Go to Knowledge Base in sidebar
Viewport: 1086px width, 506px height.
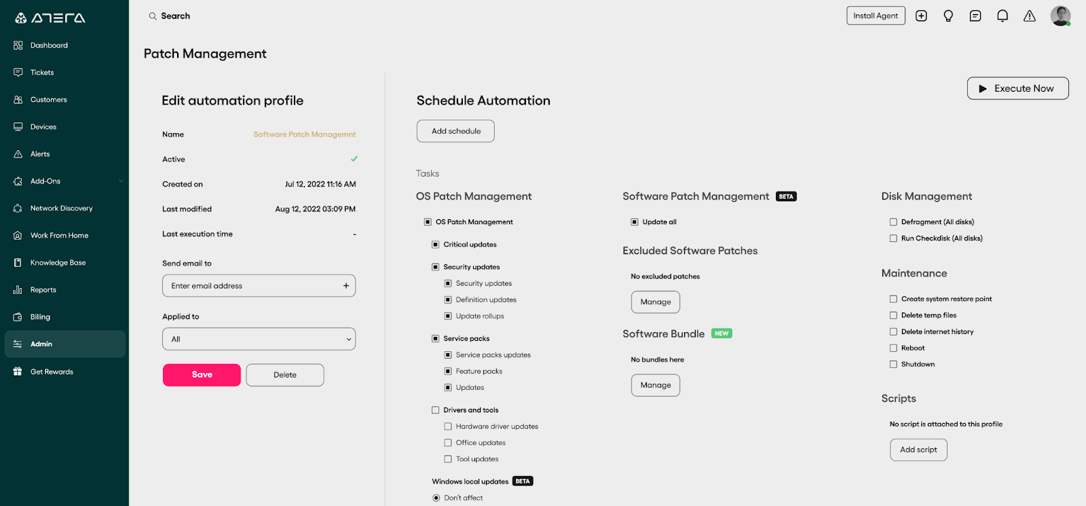(x=58, y=263)
